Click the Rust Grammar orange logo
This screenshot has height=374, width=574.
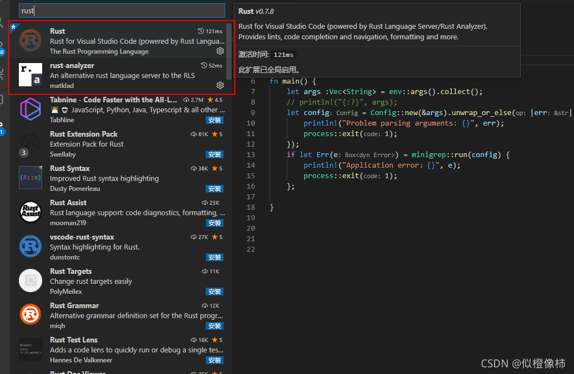[x=31, y=315]
